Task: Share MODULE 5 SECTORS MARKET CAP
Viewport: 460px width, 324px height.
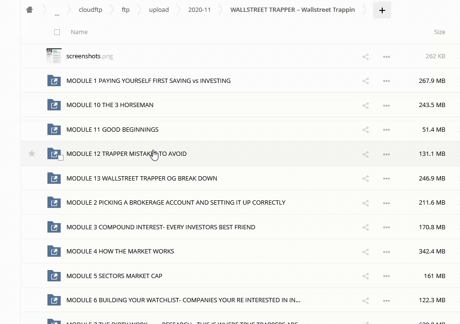Action: pyautogui.click(x=365, y=276)
